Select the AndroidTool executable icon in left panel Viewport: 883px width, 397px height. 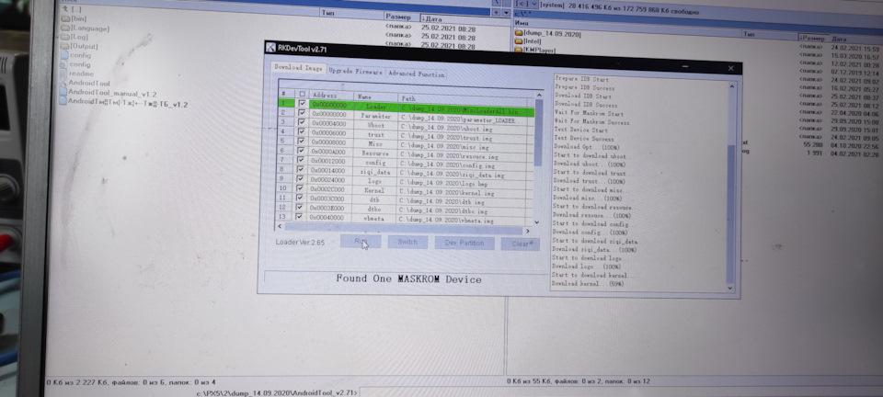point(63,84)
